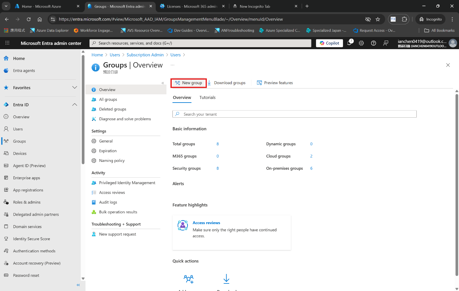Open Chrome's three-dot menu

tap(453, 19)
